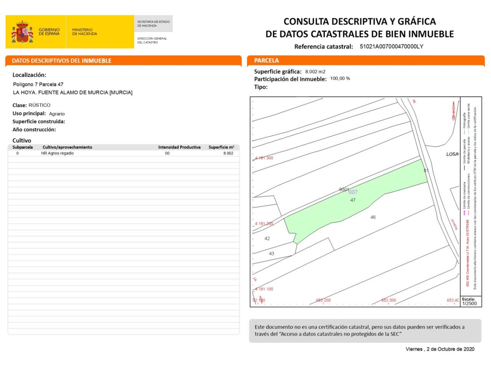Click title 'CONSULTA DESCRIPTIVA Y GRÁFICA'

360,21
